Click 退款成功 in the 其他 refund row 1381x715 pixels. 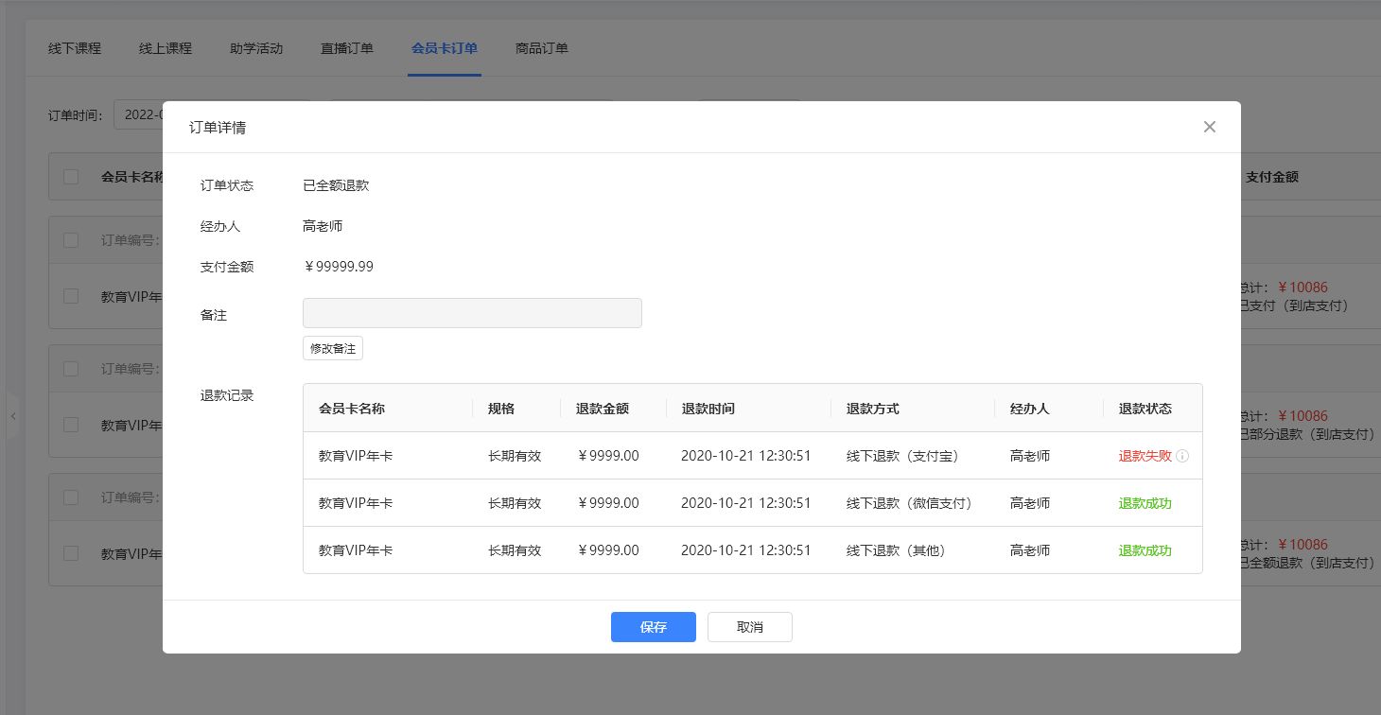(x=1145, y=550)
